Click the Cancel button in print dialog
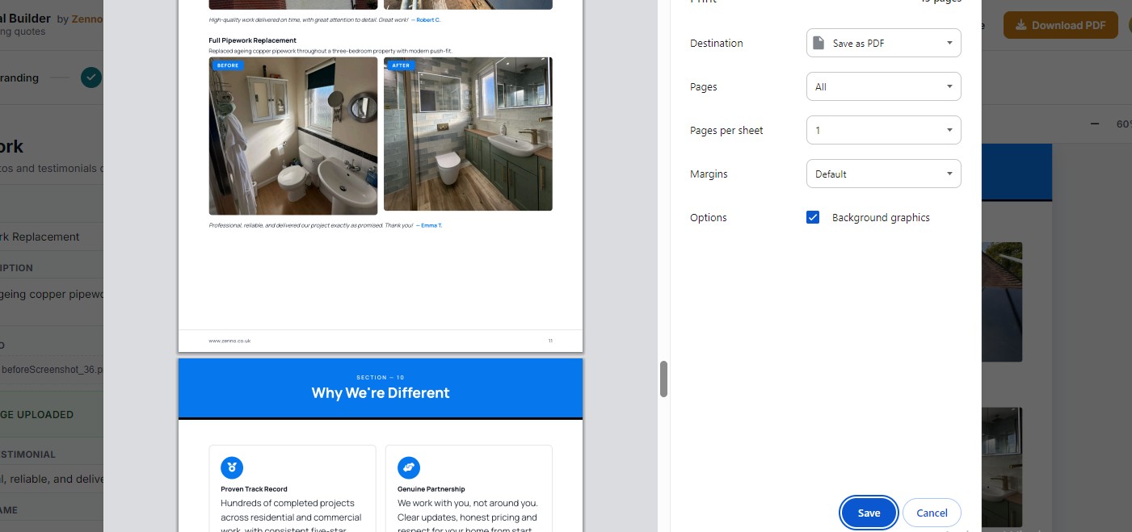 click(932, 513)
